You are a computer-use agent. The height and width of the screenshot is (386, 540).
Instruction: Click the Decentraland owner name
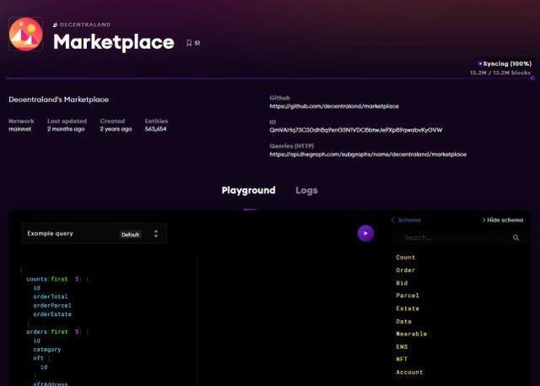point(85,25)
